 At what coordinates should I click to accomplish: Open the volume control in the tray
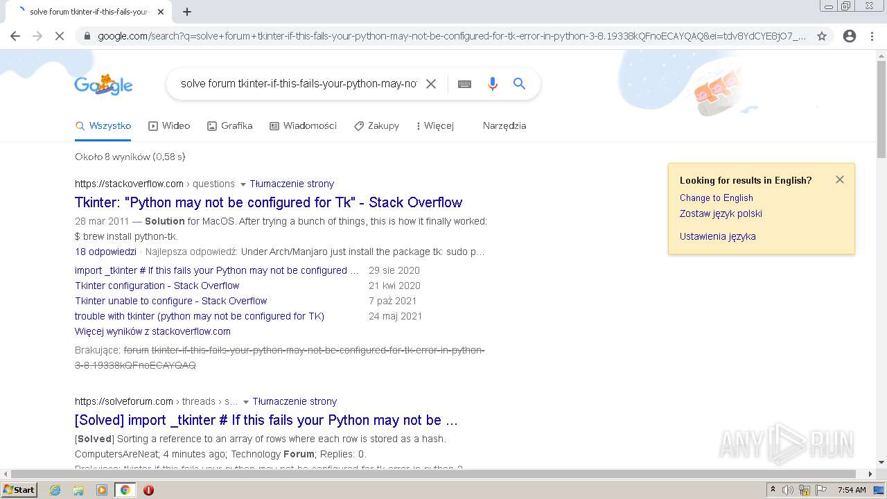788,490
